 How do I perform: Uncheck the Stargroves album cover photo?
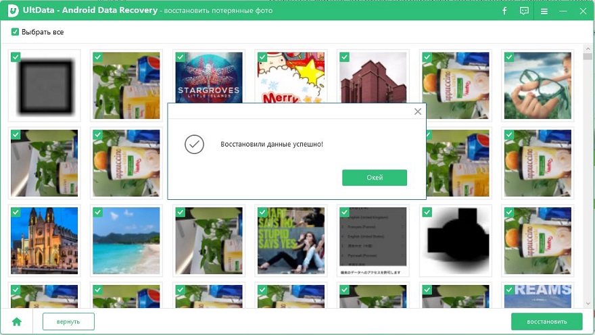point(181,57)
